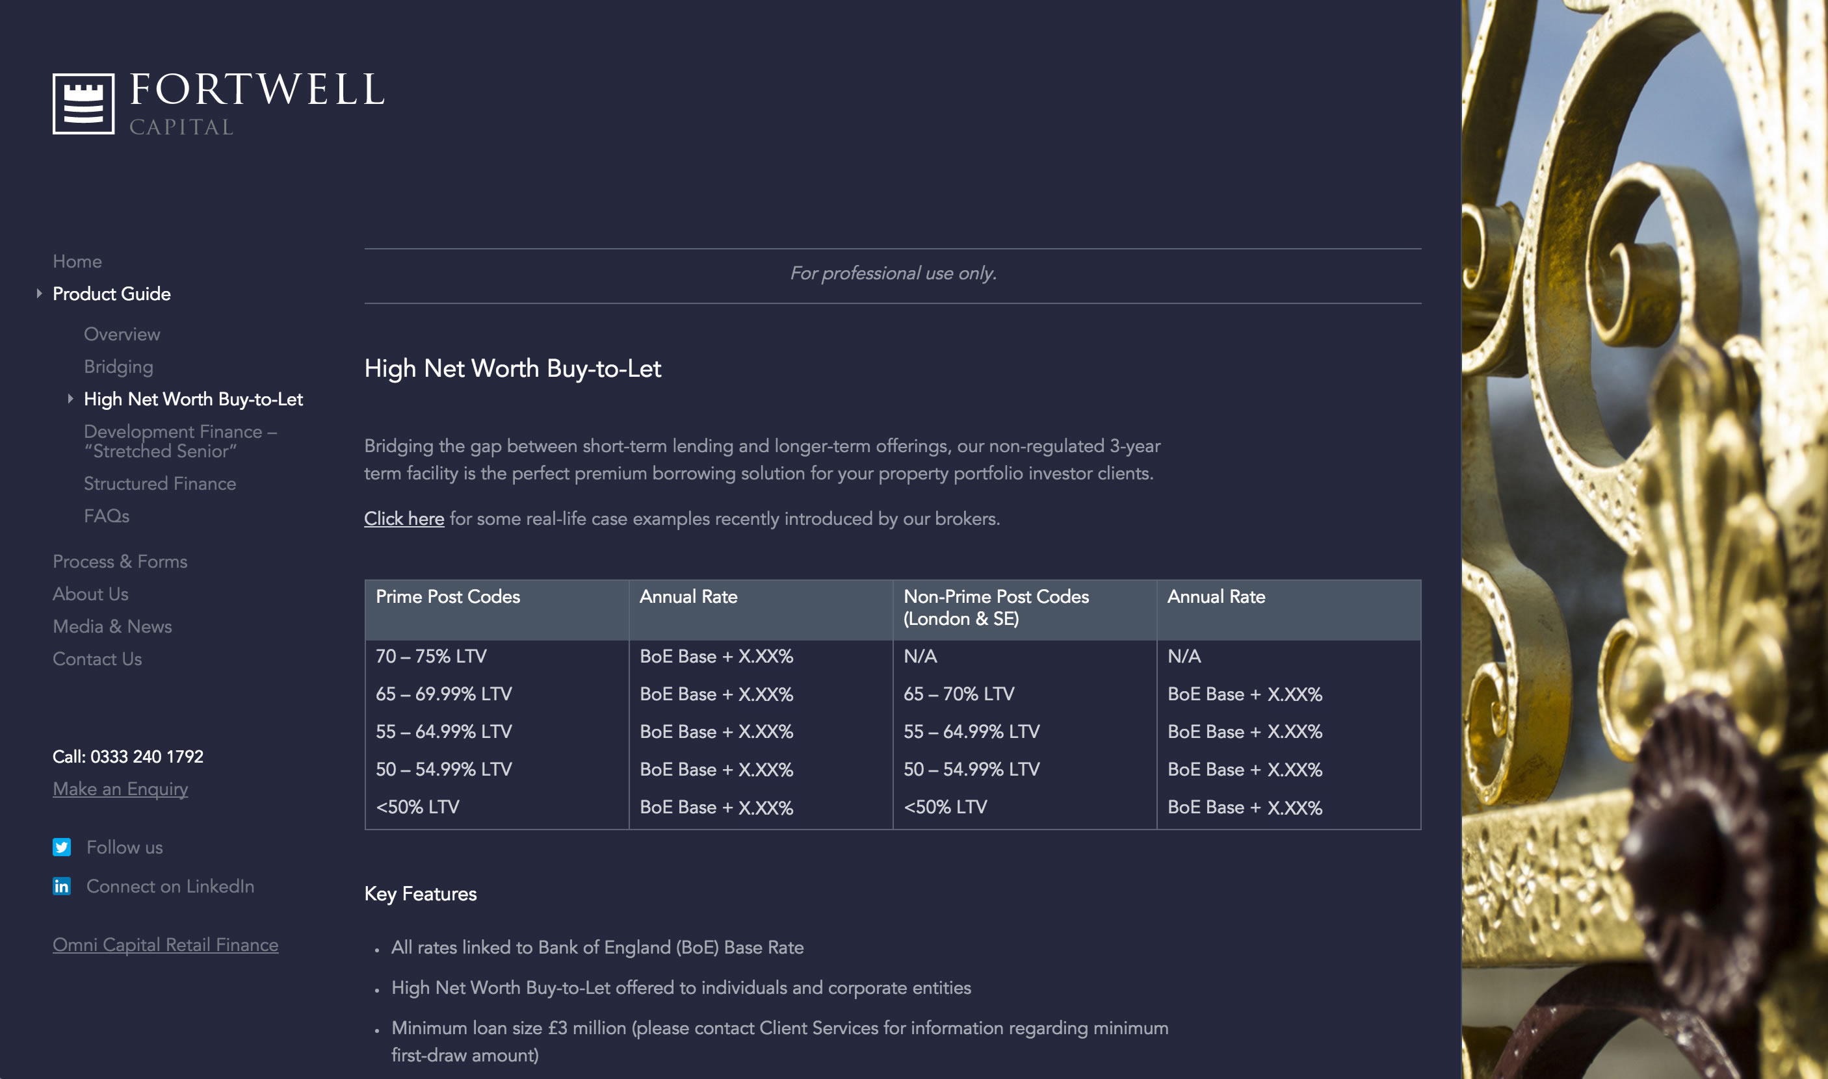The width and height of the screenshot is (1828, 1079).
Task: Navigate to Structured Finance
Action: [x=159, y=483]
